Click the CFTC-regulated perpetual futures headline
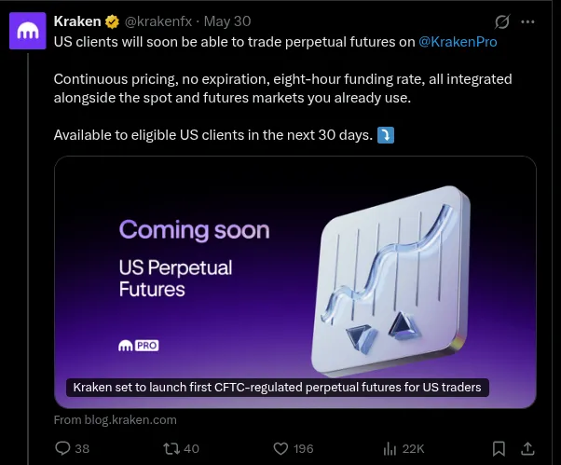This screenshot has height=465, width=561. tap(278, 388)
